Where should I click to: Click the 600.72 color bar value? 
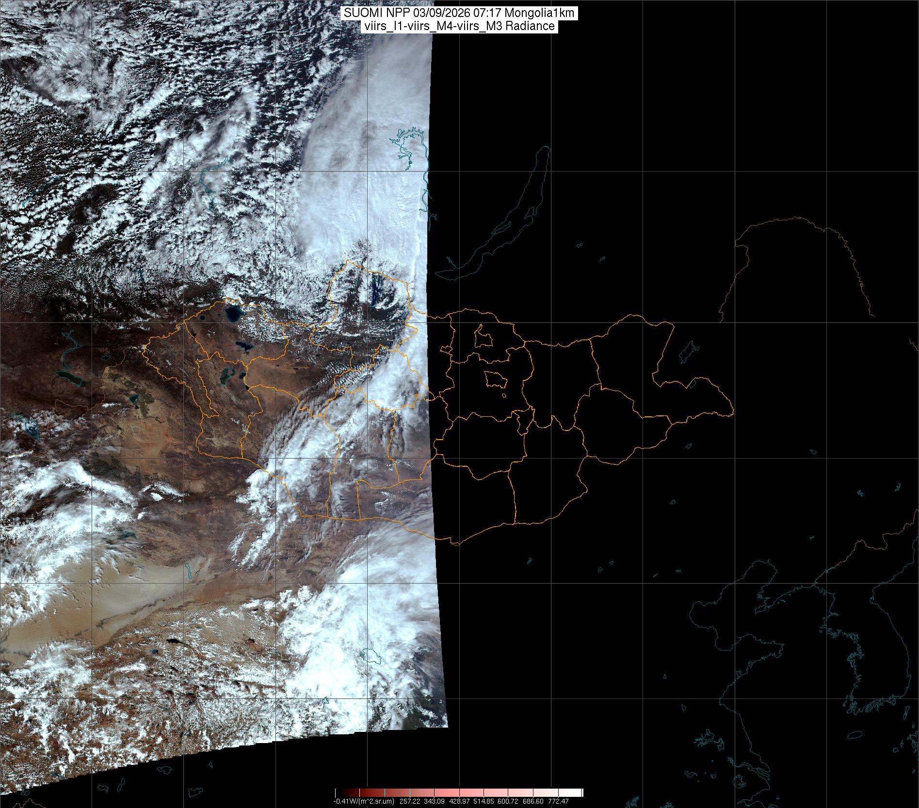[508, 801]
